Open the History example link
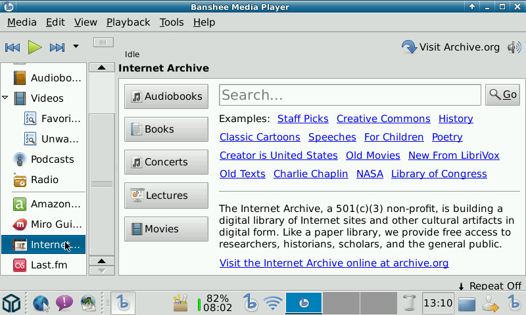This screenshot has height=315, width=526. [x=456, y=119]
